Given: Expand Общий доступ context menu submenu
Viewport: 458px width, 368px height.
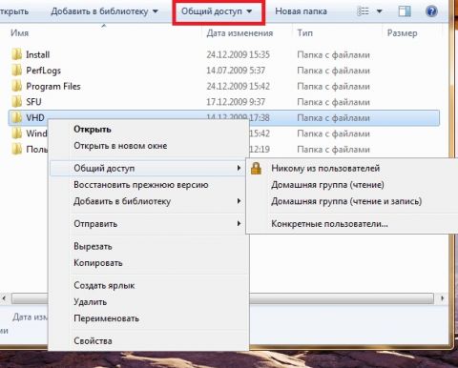Looking at the screenshot, I should click(147, 168).
